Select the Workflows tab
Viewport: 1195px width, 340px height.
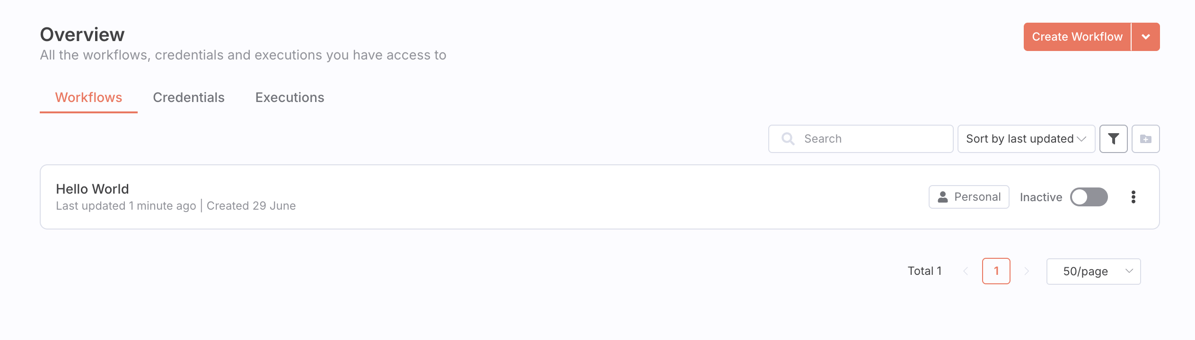tap(88, 97)
